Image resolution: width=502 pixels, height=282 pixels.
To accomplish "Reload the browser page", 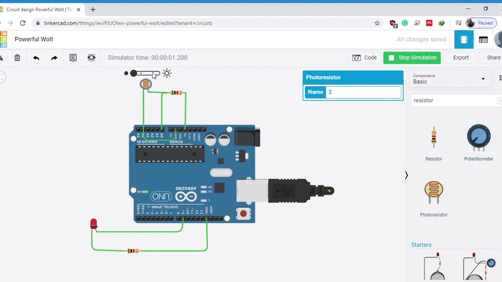I will pos(23,23).
